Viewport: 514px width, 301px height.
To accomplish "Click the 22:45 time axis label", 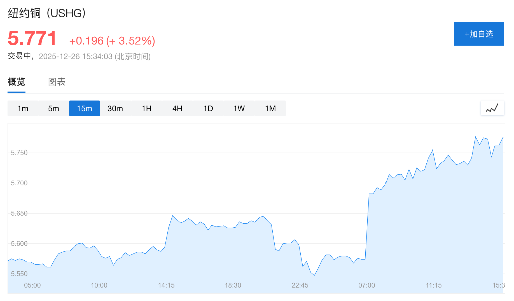I will pyautogui.click(x=300, y=285).
